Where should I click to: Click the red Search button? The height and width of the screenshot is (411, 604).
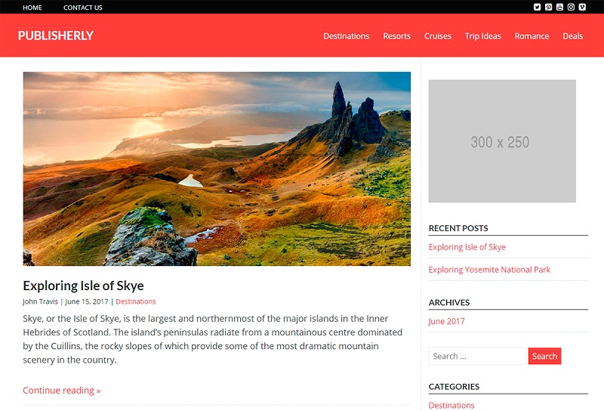[544, 356]
